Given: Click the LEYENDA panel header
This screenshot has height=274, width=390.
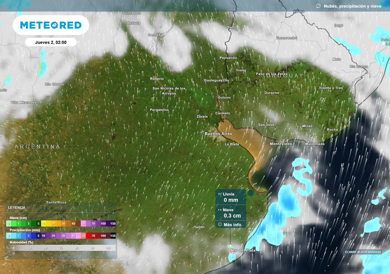Looking at the screenshot, I should pos(17,207).
